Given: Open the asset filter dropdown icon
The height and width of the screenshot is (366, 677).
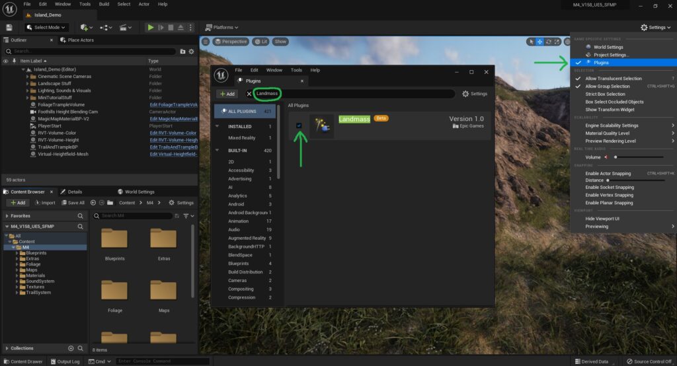Looking at the screenshot, I should (188, 216).
